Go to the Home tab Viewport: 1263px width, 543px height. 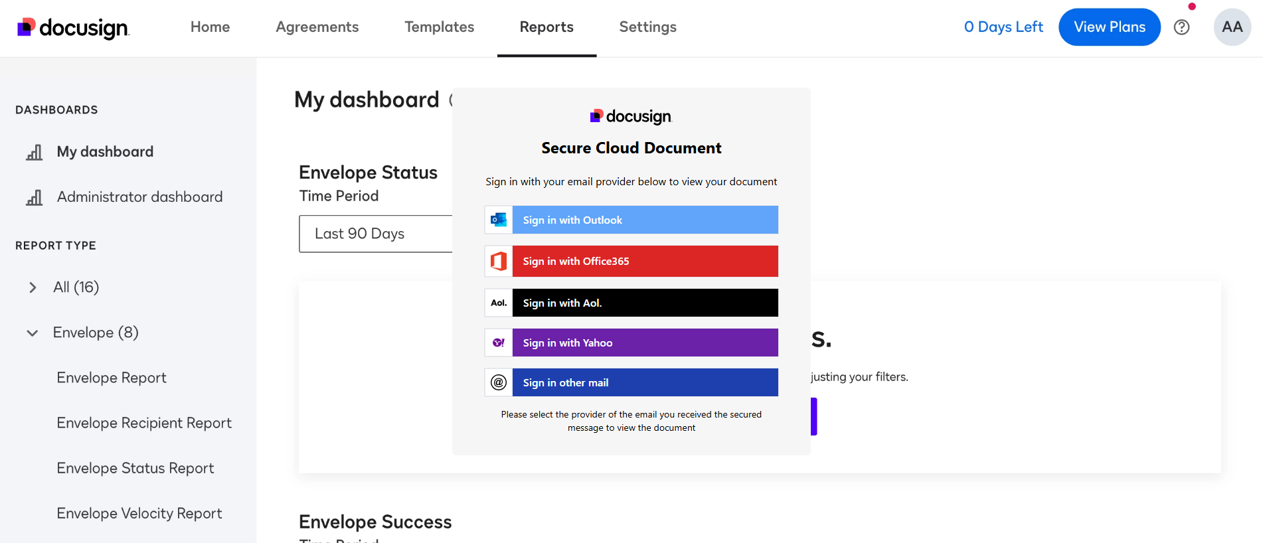click(x=210, y=27)
